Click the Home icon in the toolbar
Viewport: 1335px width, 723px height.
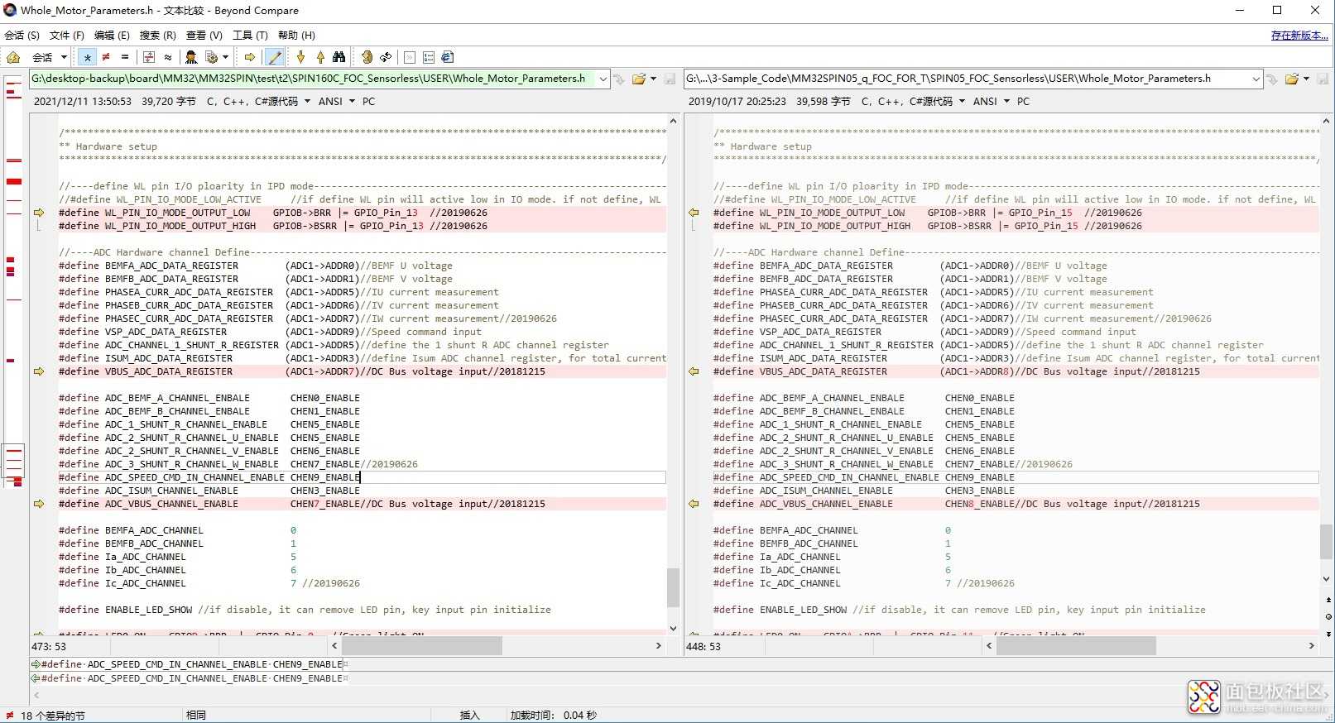click(x=13, y=57)
